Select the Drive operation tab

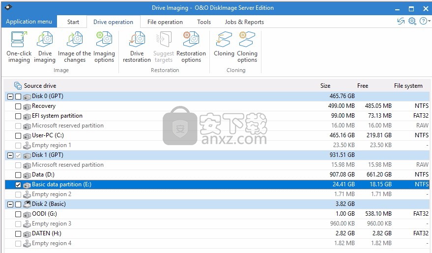[113, 22]
